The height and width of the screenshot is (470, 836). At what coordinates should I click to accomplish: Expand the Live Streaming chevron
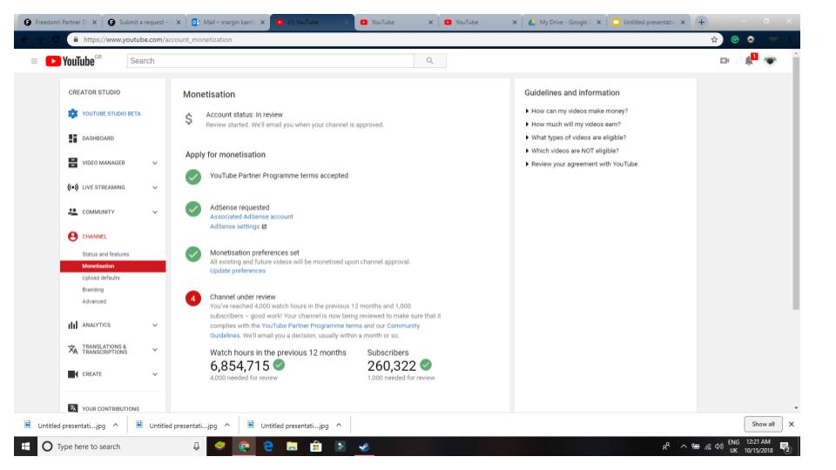pos(155,188)
